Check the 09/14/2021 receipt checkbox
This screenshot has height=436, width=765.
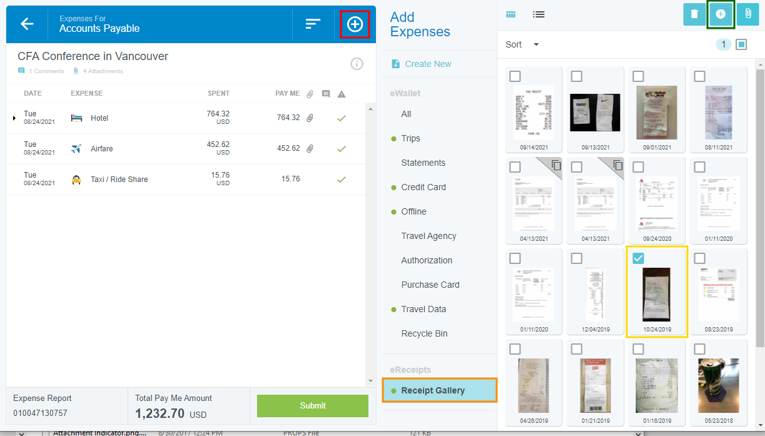coord(515,76)
